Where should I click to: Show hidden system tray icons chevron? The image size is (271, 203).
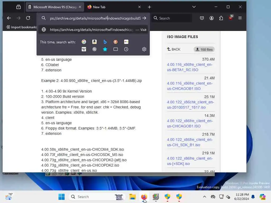[x=205, y=197]
